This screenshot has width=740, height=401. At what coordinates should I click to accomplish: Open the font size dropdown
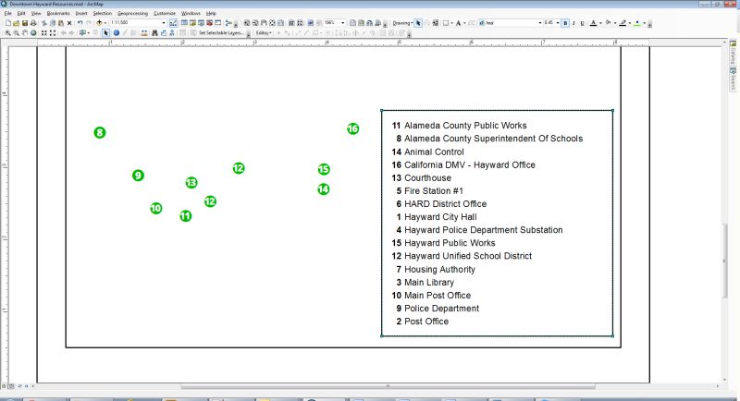(558, 22)
